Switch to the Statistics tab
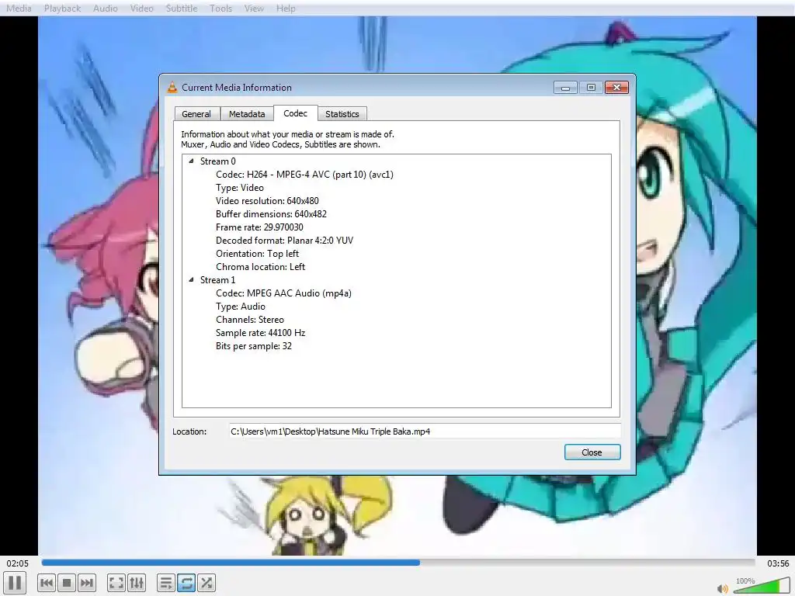Screen dimensions: 795x596 pyautogui.click(x=342, y=114)
